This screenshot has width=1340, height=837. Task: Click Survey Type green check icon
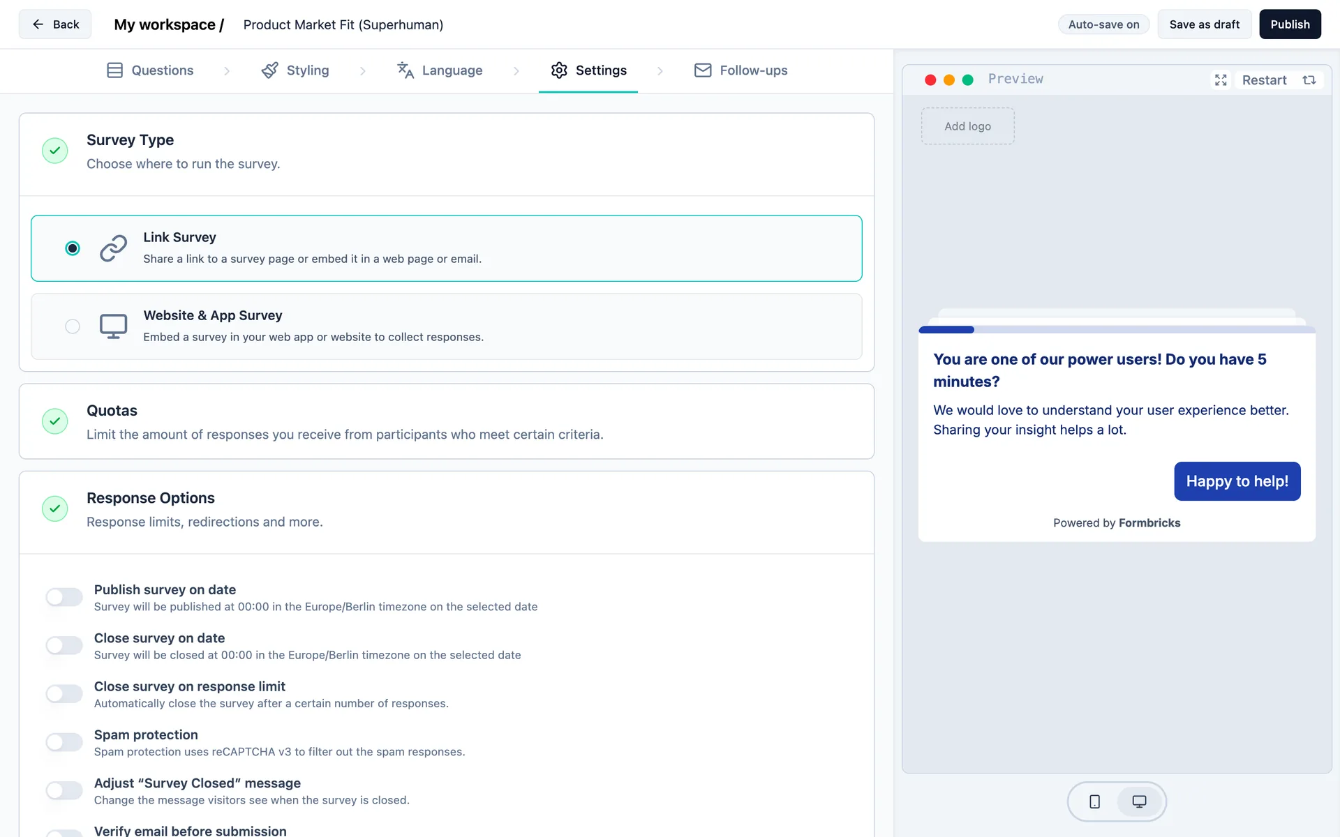click(54, 151)
